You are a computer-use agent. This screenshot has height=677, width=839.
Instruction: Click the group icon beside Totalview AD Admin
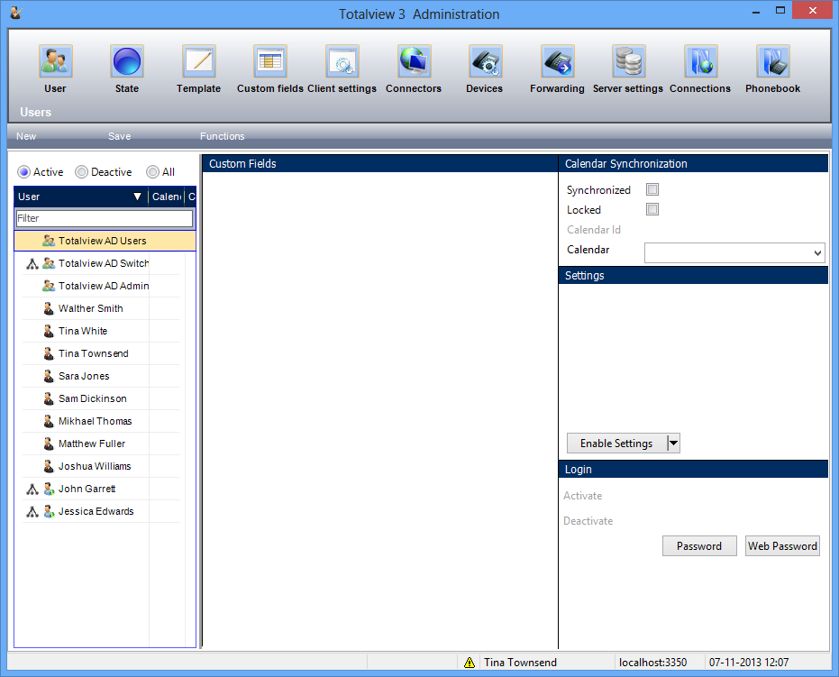pos(49,286)
